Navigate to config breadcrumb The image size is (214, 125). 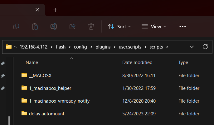(80, 47)
